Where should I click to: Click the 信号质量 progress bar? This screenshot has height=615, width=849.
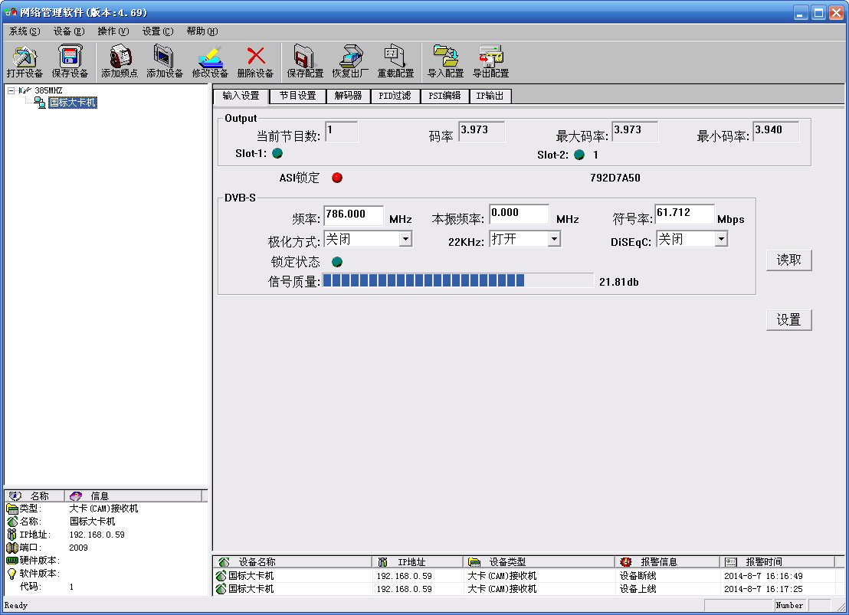[x=458, y=280]
